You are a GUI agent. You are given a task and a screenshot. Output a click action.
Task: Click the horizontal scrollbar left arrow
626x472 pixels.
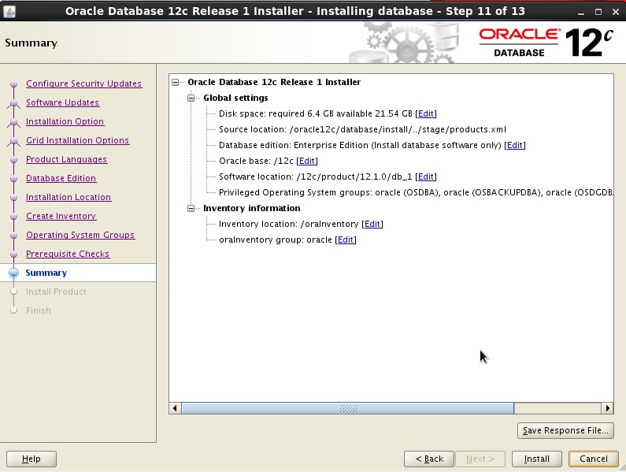[x=175, y=408]
